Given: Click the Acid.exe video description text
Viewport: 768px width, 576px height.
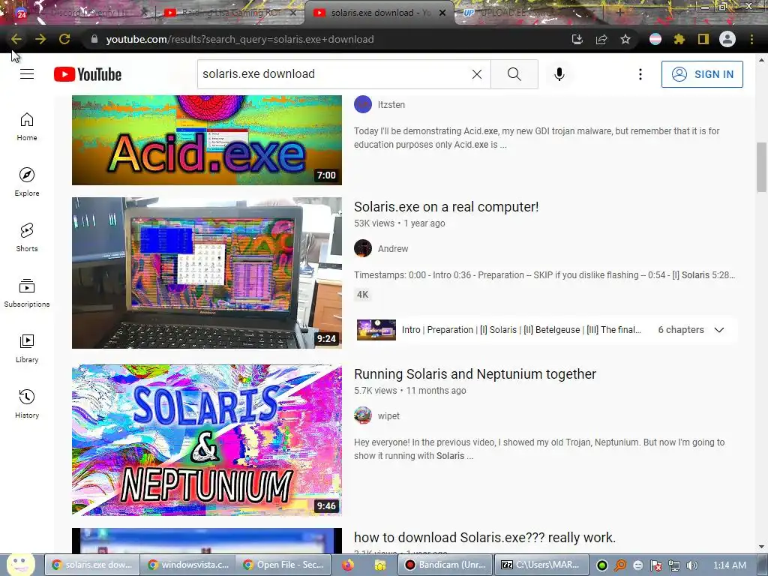Looking at the screenshot, I should (x=537, y=138).
